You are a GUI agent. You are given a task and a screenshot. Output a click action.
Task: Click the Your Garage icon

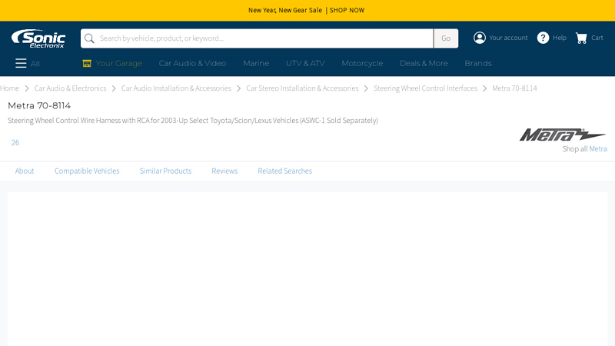(87, 63)
